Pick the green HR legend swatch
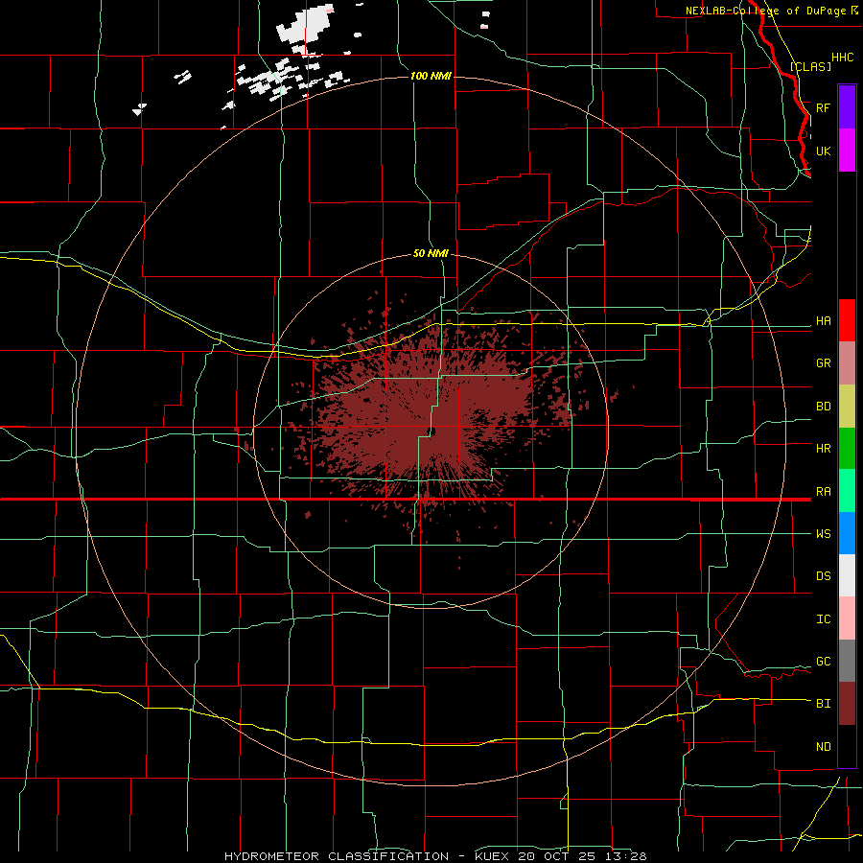 pyautogui.click(x=847, y=448)
